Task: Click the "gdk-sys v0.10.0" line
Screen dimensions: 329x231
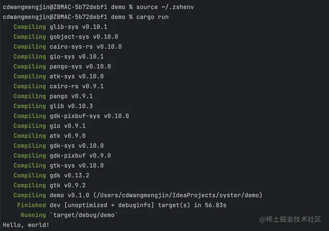Action: tap(76, 146)
